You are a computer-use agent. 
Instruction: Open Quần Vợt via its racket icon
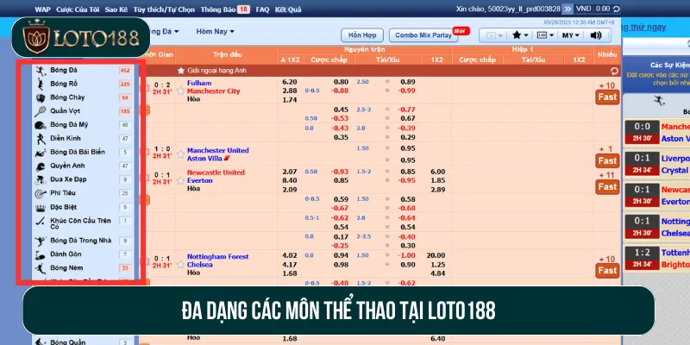tap(41, 111)
